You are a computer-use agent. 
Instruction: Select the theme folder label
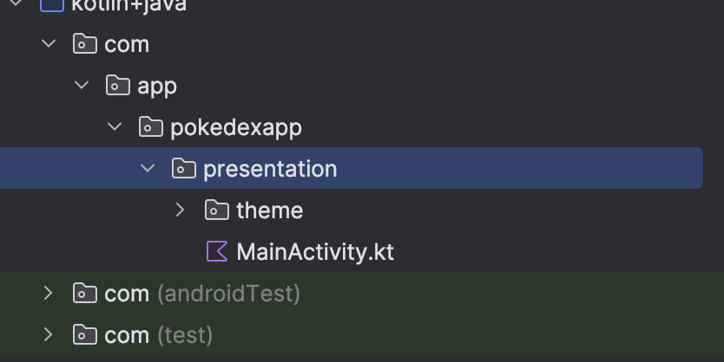pos(269,210)
